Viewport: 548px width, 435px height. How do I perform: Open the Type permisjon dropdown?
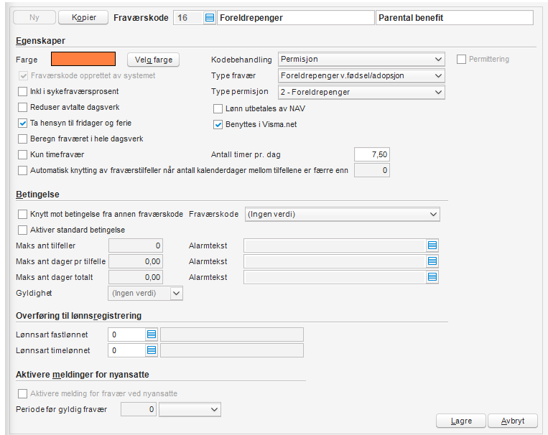pos(438,92)
